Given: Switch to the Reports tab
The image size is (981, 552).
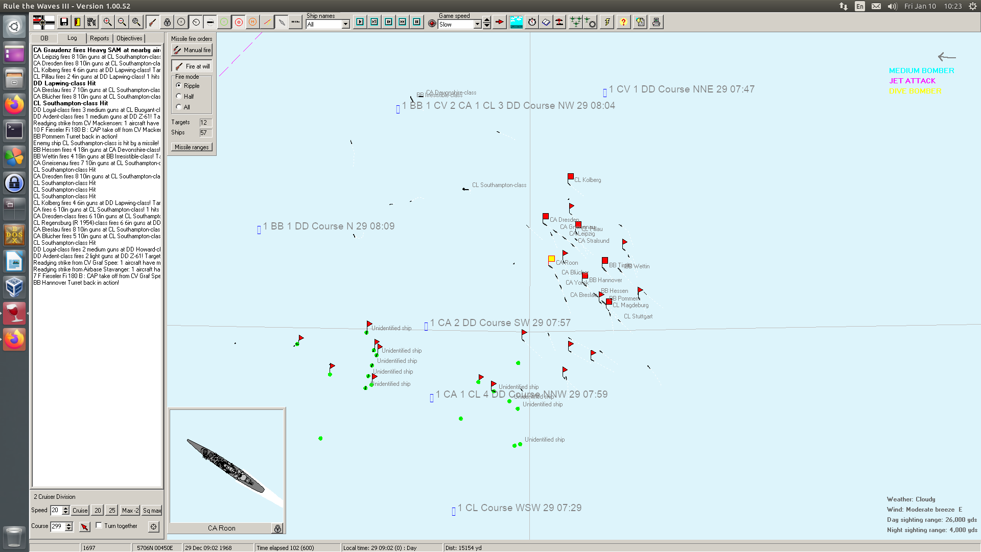Looking at the screenshot, I should 100,38.
